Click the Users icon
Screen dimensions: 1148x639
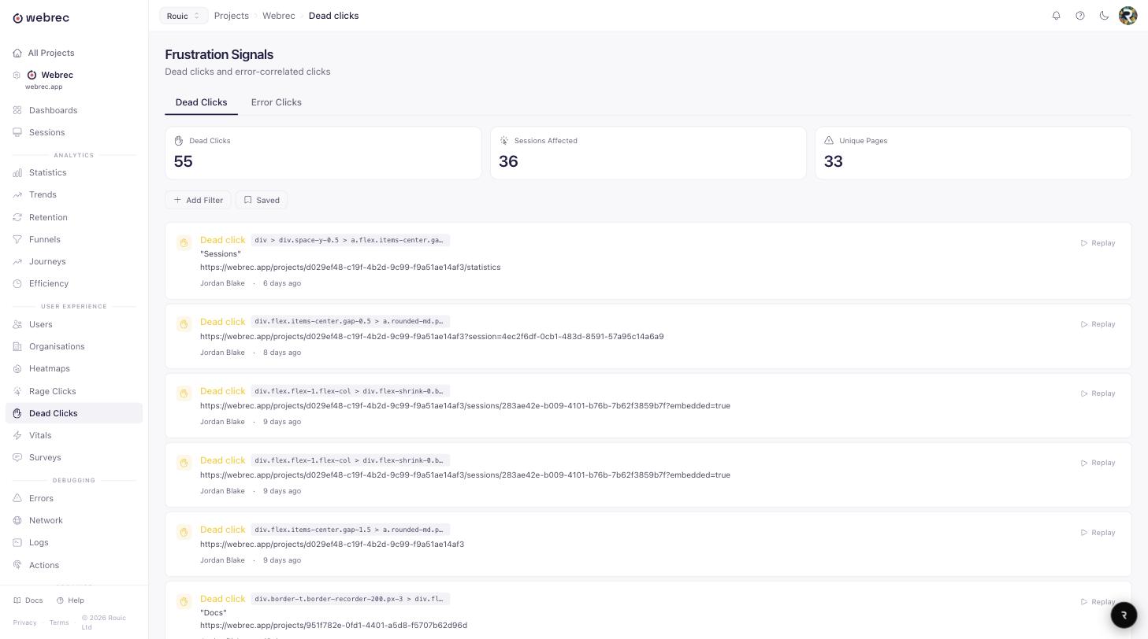pos(17,324)
